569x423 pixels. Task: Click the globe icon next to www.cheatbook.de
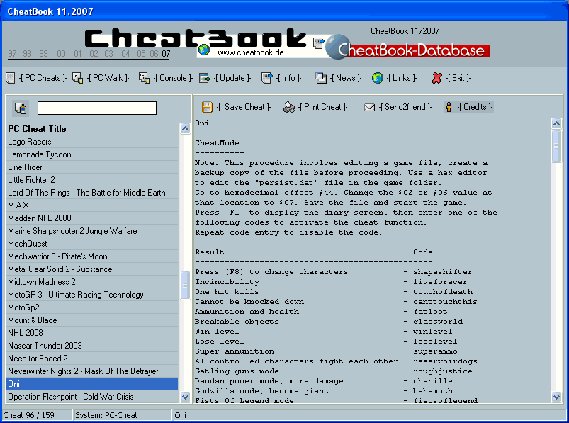[204, 50]
